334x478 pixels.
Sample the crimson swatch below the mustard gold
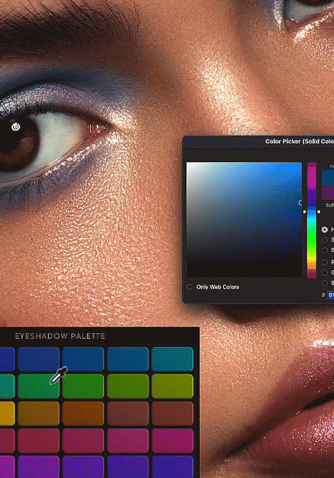tap(38, 441)
